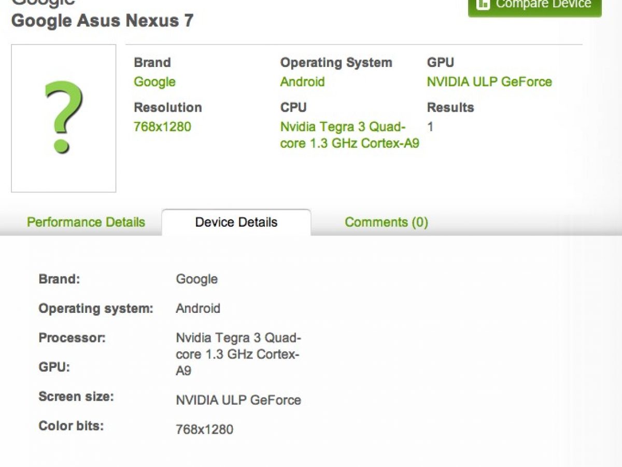Click the Color bits: label
The image size is (622, 467).
[71, 426]
